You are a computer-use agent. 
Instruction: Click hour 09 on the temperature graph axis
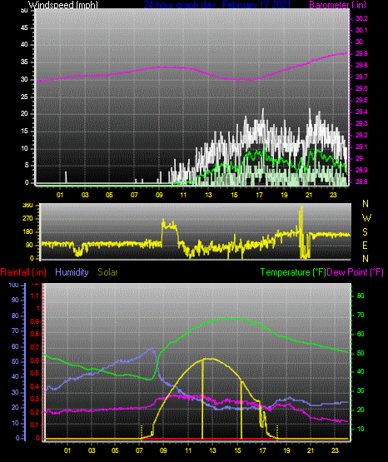(x=163, y=450)
